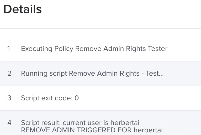The width and height of the screenshot is (201, 135).
Task: Select log line number 2
Action: point(9,73)
